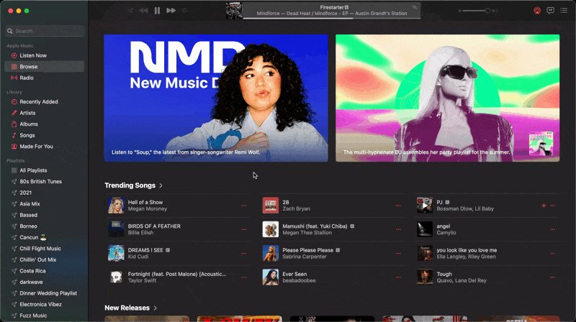576x322 pixels.
Task: Expand New Releases section chevron
Action: (155, 308)
